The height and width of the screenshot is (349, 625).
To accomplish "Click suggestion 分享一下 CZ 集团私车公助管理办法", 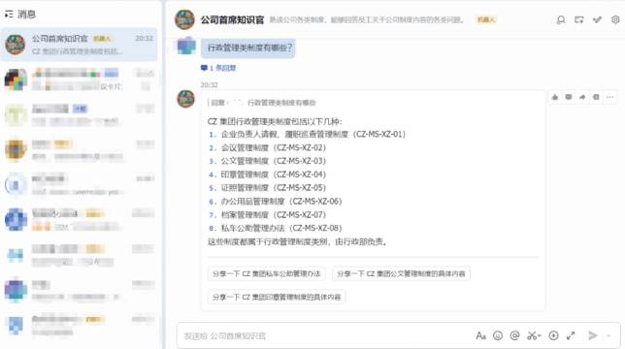I will coord(266,273).
